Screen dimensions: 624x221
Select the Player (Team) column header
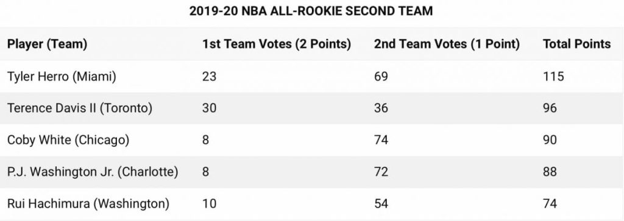point(47,44)
